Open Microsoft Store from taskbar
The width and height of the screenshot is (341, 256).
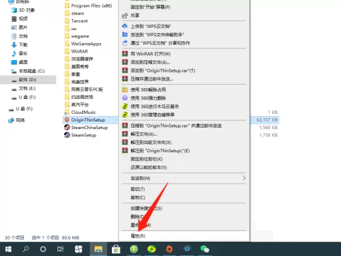(116, 249)
